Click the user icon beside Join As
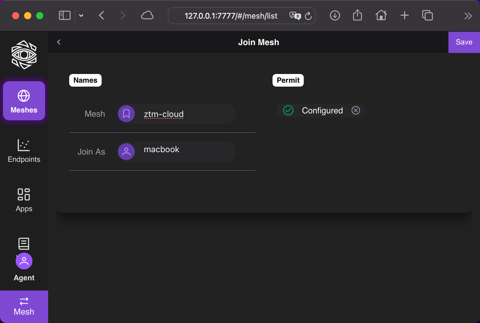 coord(126,152)
